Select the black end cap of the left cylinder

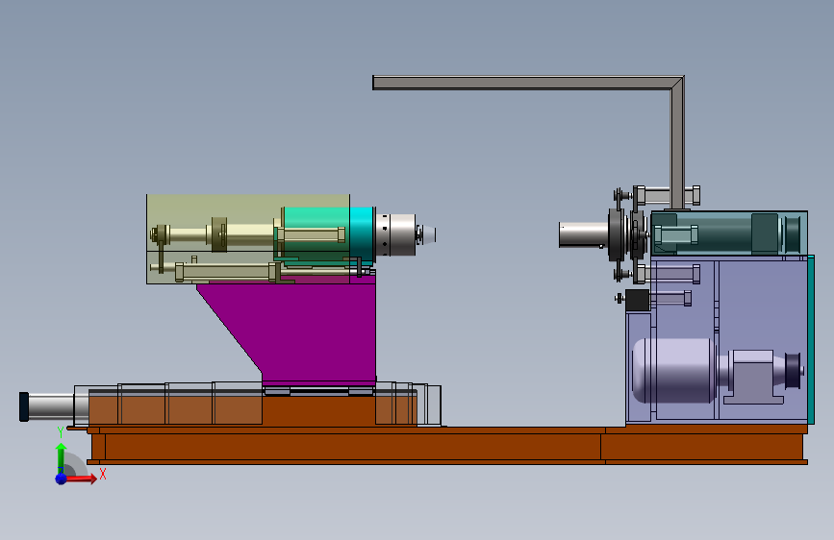coord(24,406)
